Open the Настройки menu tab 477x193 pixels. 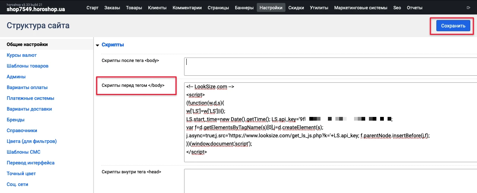point(271,8)
